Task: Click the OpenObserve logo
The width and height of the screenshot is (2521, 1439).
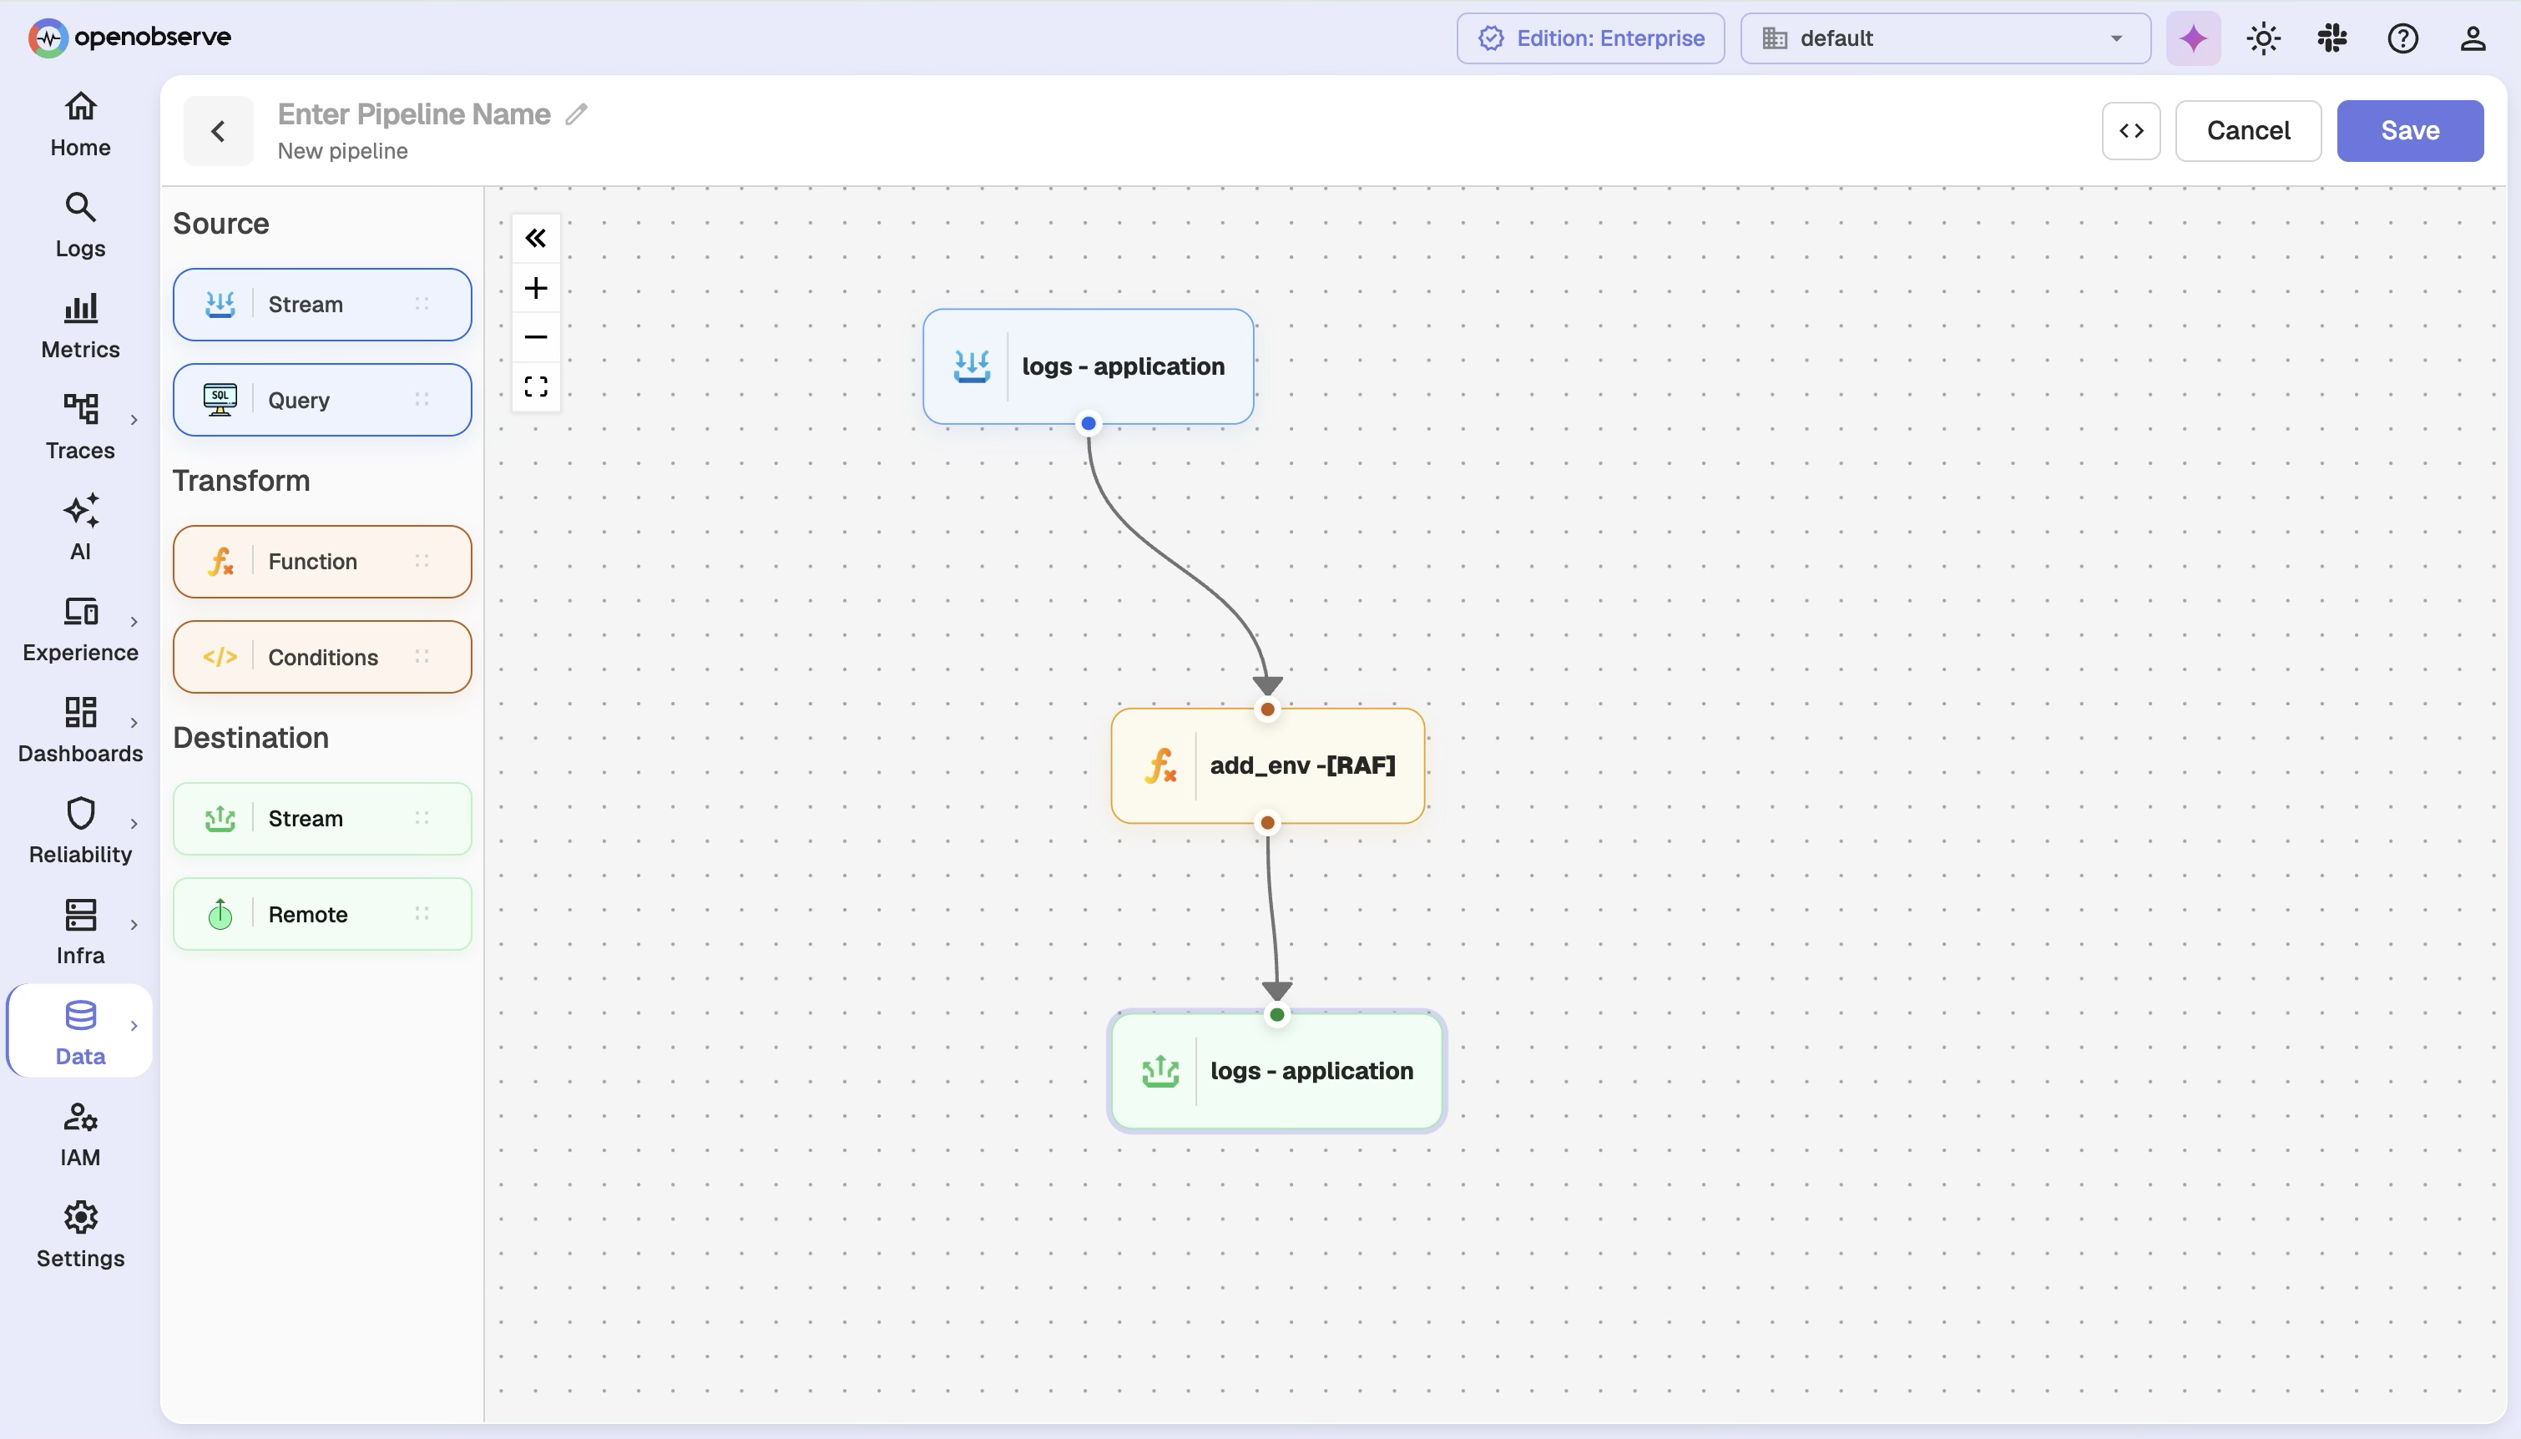Action: (x=129, y=38)
